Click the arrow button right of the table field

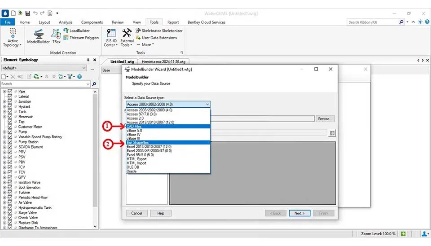332,133
